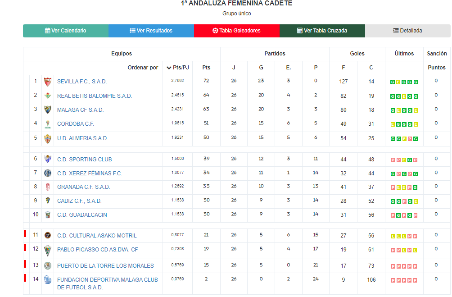Open REAL BETIS BALOMPIE S.A.D. link

click(x=95, y=96)
